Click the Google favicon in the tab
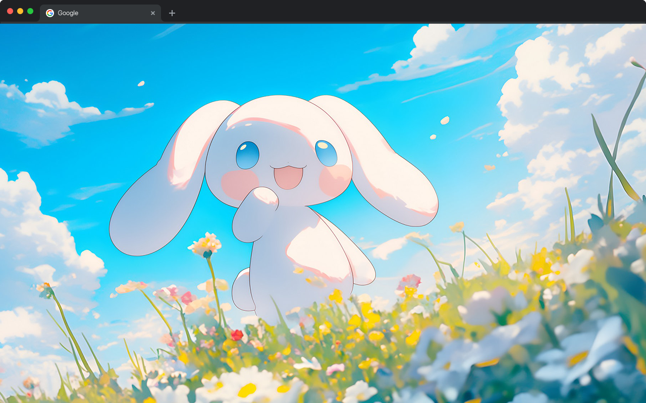 (50, 13)
